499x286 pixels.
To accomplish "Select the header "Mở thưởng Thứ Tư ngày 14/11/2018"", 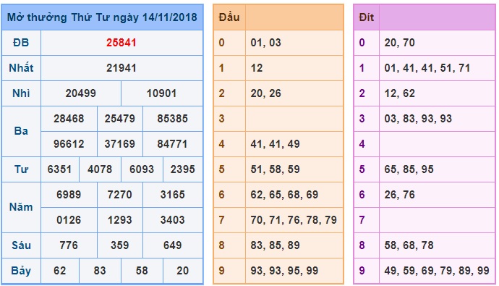I will tap(102, 17).
